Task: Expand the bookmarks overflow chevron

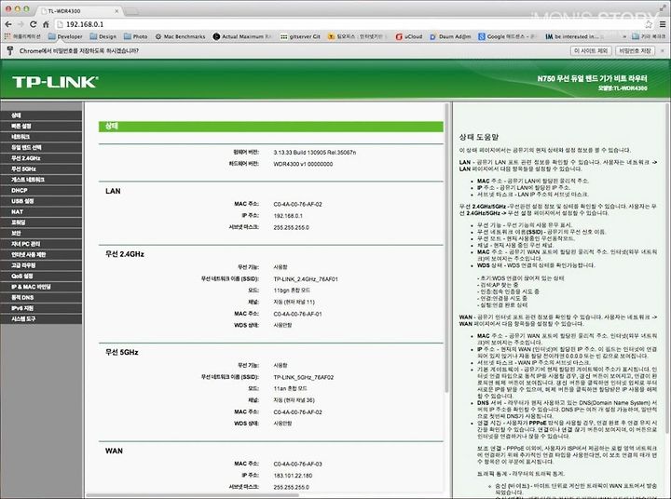Action: click(x=624, y=36)
